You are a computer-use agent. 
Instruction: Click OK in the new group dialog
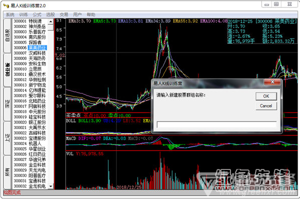pyautogui.click(x=266, y=96)
